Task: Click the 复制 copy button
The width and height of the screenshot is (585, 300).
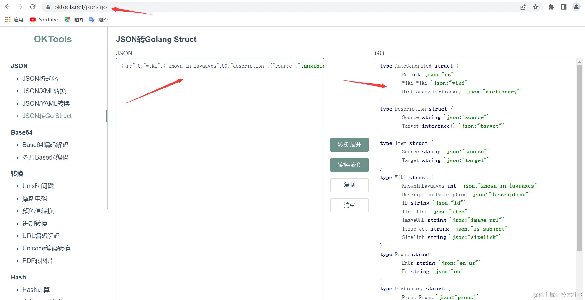Action: (x=349, y=185)
